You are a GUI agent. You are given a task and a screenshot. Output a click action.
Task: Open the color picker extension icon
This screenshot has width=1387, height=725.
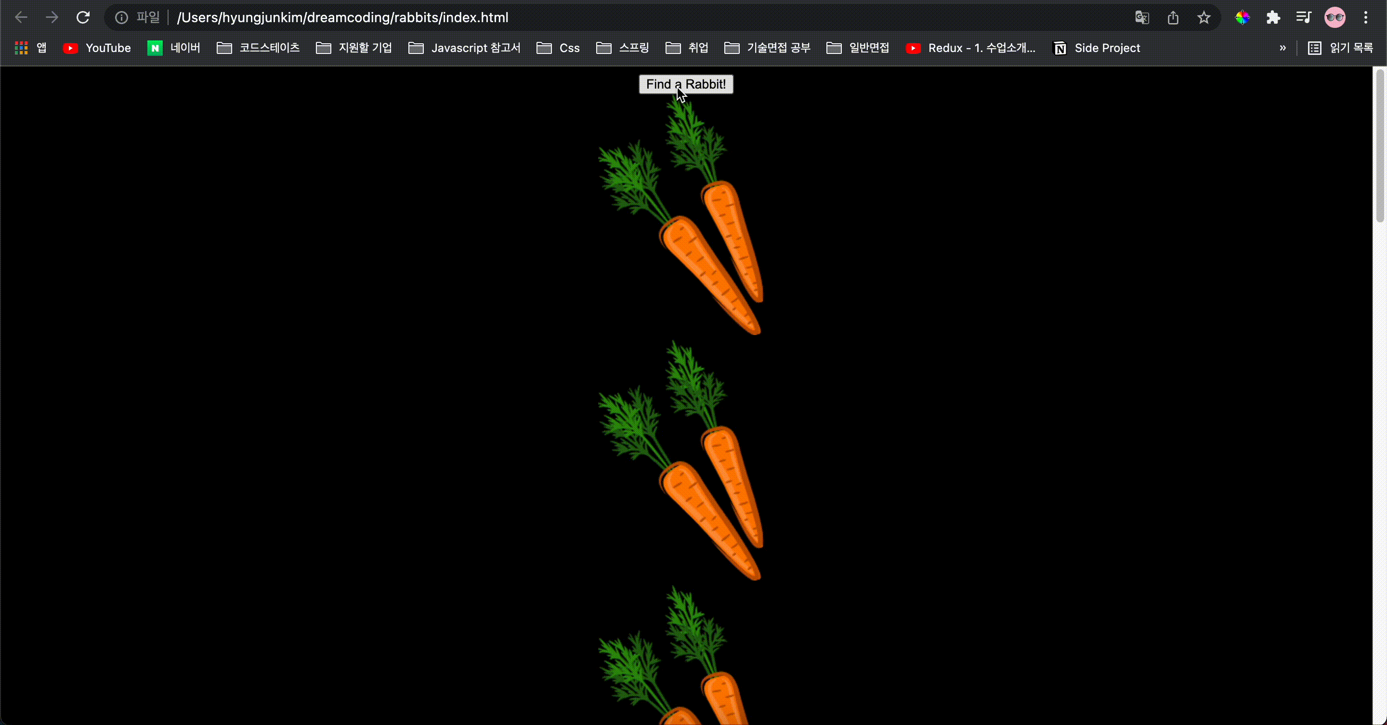tap(1242, 17)
